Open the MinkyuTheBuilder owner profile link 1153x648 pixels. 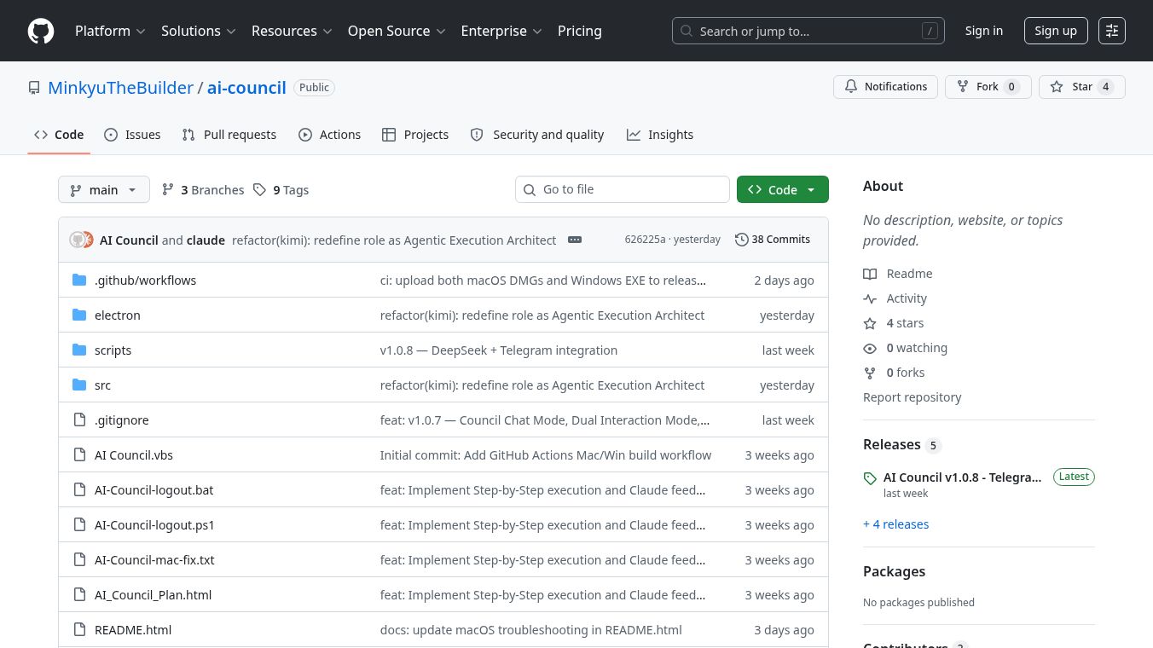[120, 88]
